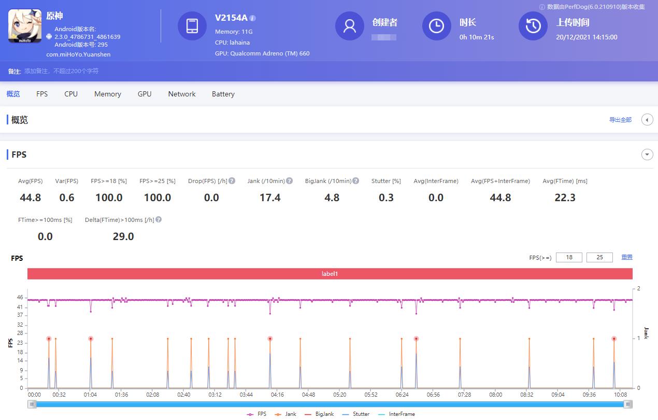Click the 创建者 avatar icon
Image resolution: width=658 pixels, height=420 pixels.
coord(349,25)
